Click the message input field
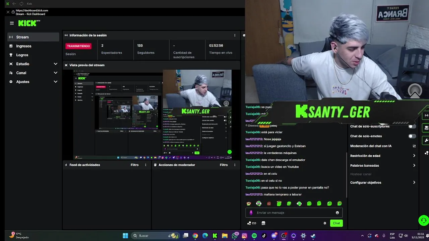The width and height of the screenshot is (429, 241). pyautogui.click(x=294, y=213)
